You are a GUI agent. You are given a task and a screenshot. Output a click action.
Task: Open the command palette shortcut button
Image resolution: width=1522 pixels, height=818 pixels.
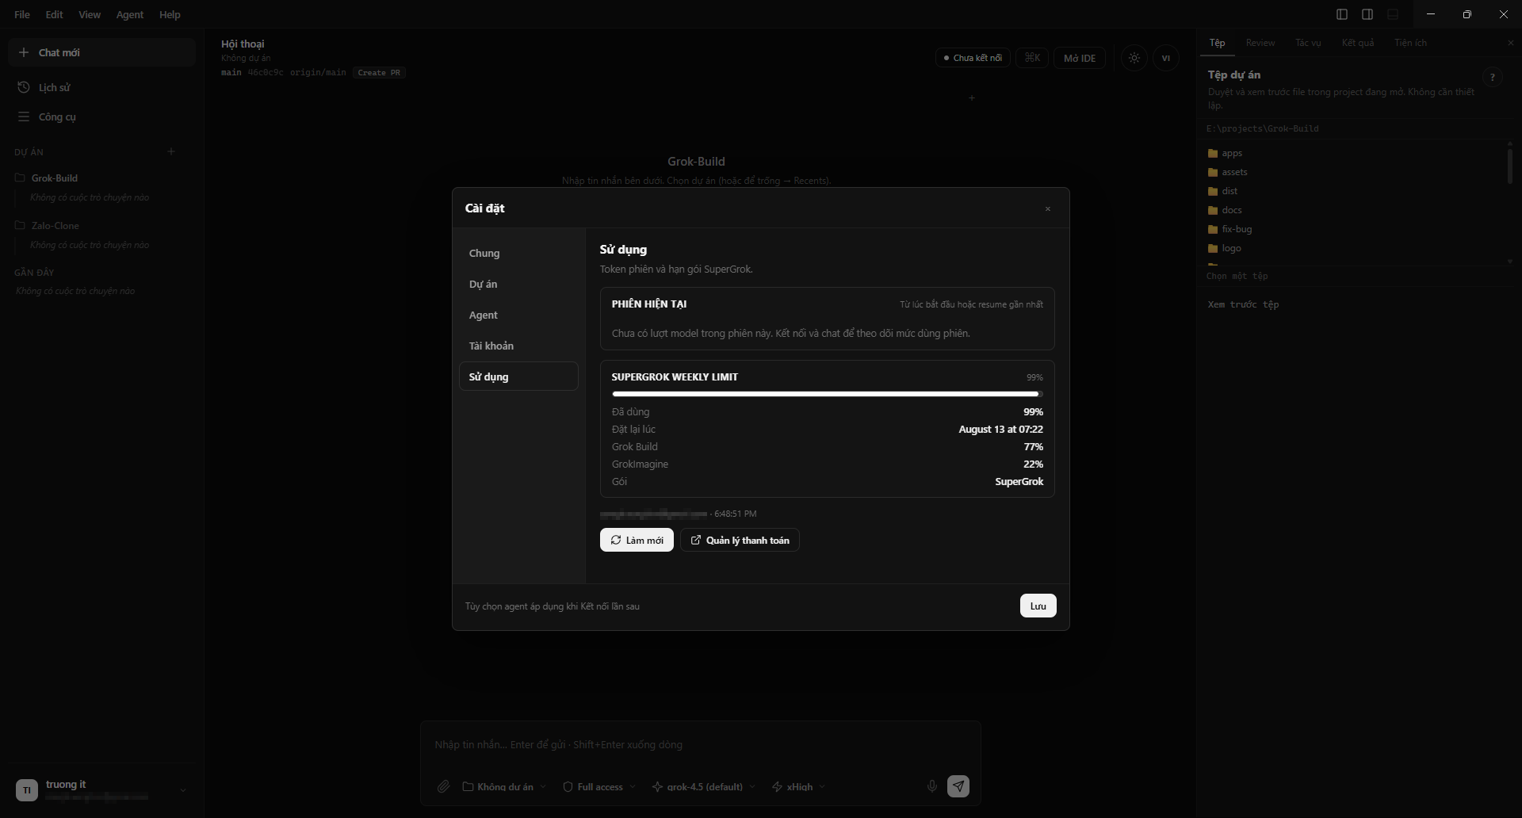click(1032, 58)
